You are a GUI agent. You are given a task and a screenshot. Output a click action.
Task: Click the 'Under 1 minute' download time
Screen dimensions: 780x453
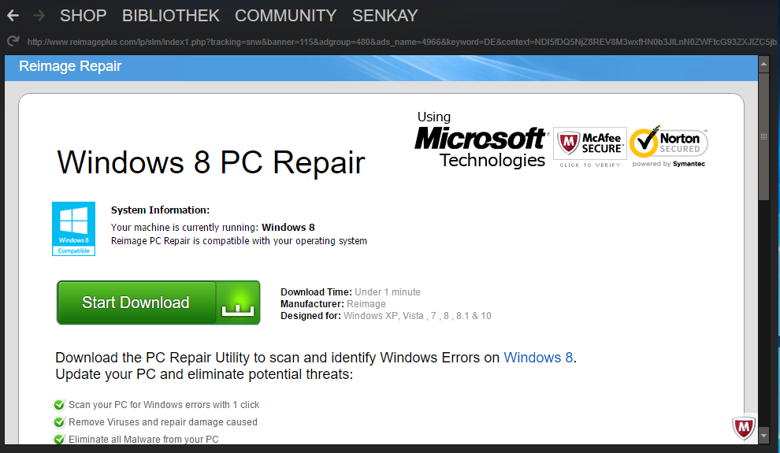point(388,291)
